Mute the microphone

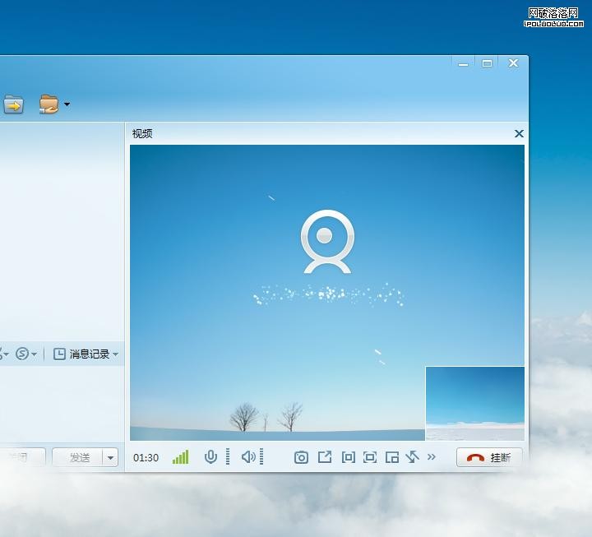210,457
